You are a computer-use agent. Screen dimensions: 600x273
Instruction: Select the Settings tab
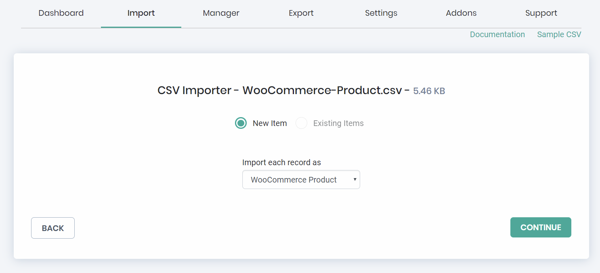[x=381, y=13]
